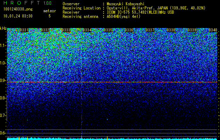Select the Ogata-vill. Akita-Pref. JAPAN location text
Viewport: 220px width, 140px height.
[156, 8]
